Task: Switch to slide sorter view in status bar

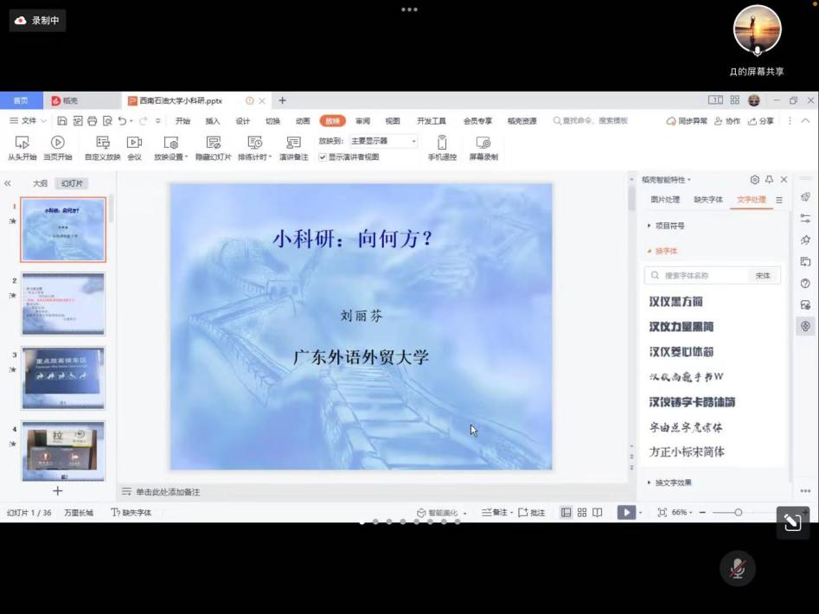Action: 582,513
